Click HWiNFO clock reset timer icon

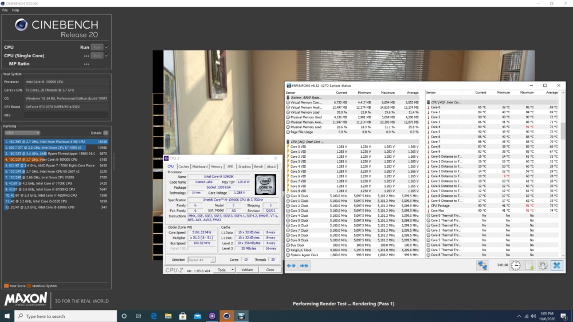(x=516, y=265)
